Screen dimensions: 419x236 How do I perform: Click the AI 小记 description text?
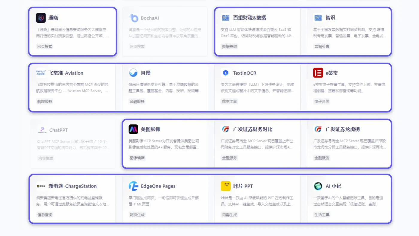pos(348,201)
